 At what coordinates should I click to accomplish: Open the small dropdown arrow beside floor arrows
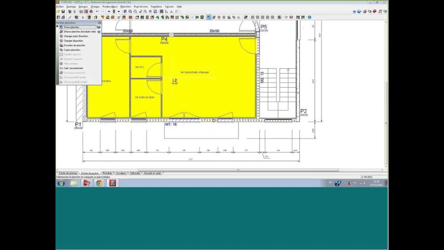click(119, 11)
